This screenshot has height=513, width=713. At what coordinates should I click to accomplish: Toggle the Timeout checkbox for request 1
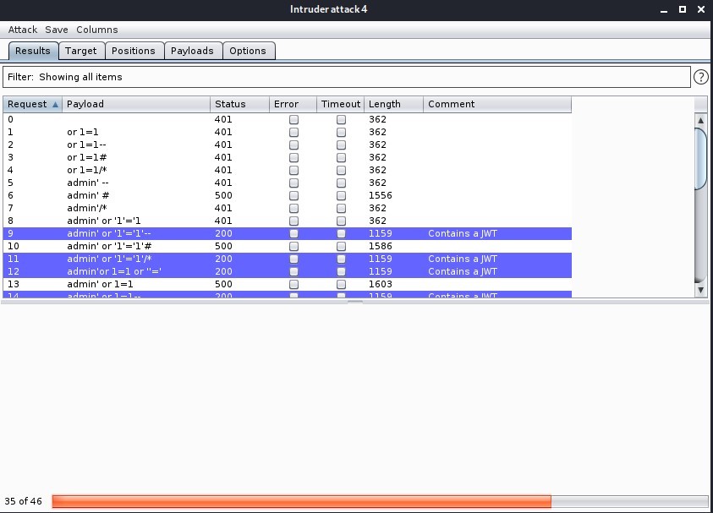pyautogui.click(x=341, y=132)
